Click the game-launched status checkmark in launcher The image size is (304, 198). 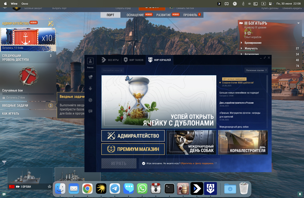pos(143,164)
